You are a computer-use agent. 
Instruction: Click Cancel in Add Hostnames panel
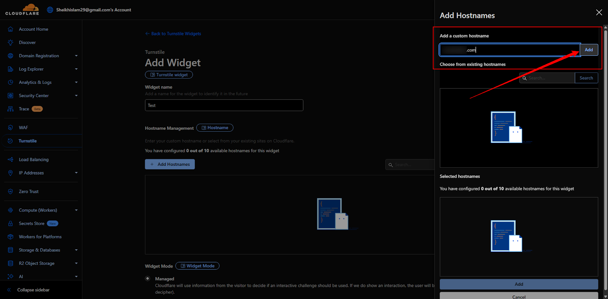pos(519,296)
